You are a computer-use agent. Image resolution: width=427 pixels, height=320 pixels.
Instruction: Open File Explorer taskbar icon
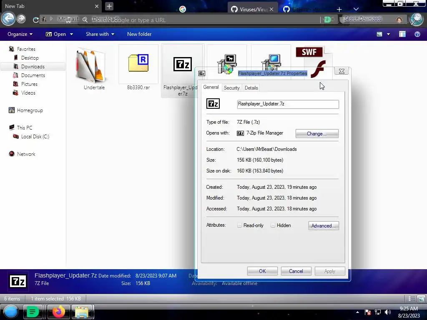tap(82, 312)
